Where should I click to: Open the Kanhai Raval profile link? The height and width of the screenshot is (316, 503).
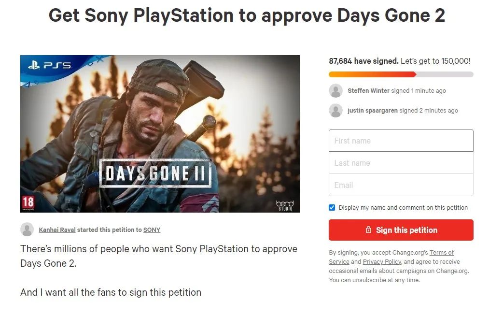(57, 230)
